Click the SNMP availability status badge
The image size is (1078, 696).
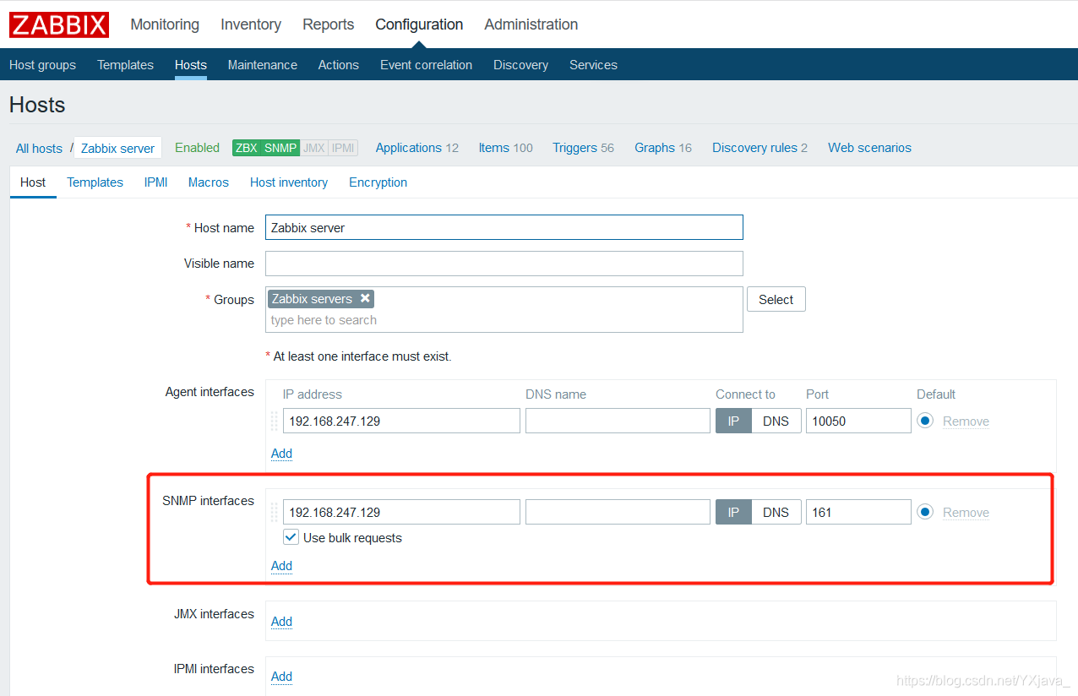click(x=280, y=148)
